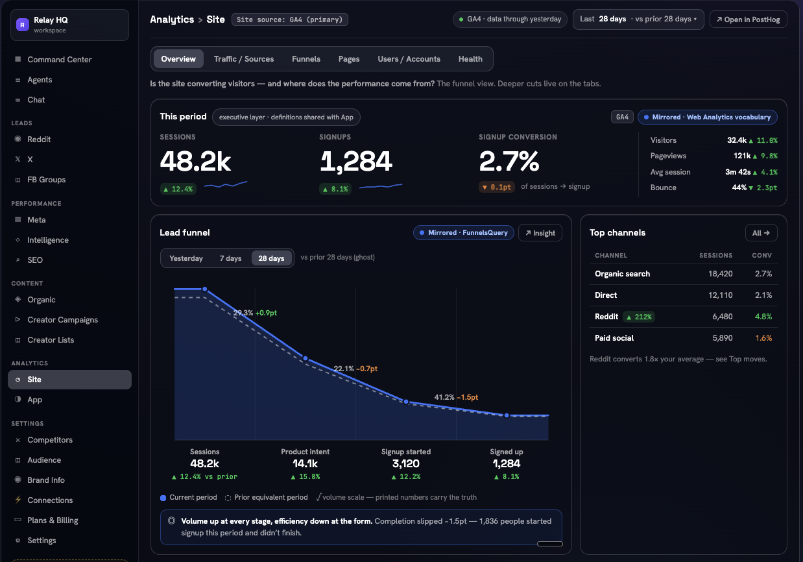Click the Brand Info circle icon
Viewport: 803px width, 562px height.
pyautogui.click(x=18, y=480)
